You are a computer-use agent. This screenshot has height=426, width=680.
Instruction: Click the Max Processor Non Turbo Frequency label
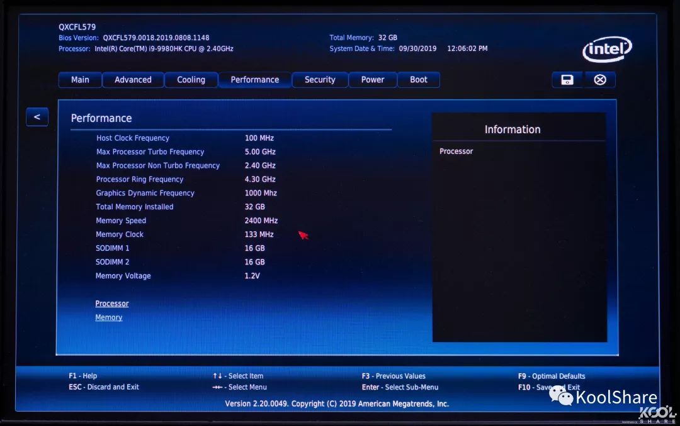(158, 165)
